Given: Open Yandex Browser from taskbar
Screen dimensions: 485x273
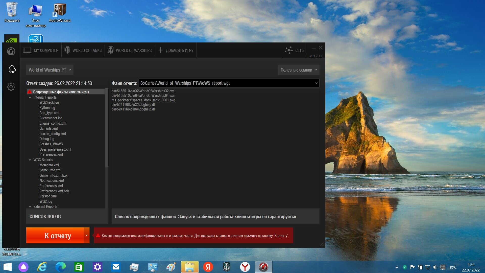Looking at the screenshot, I should (245, 267).
